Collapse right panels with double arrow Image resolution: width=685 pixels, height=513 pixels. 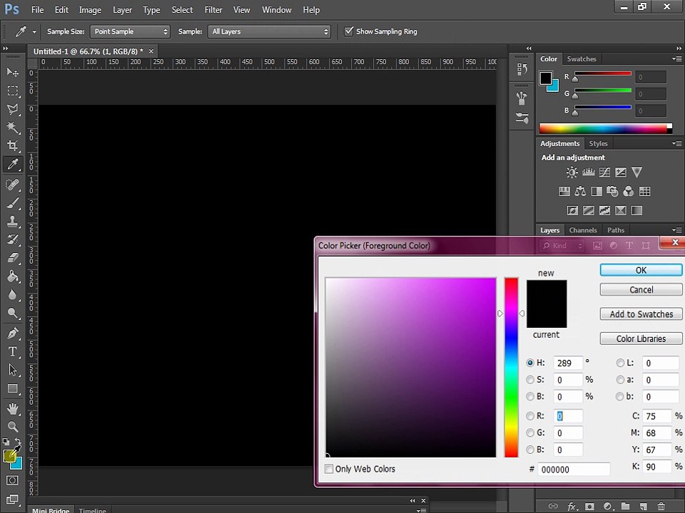679,48
